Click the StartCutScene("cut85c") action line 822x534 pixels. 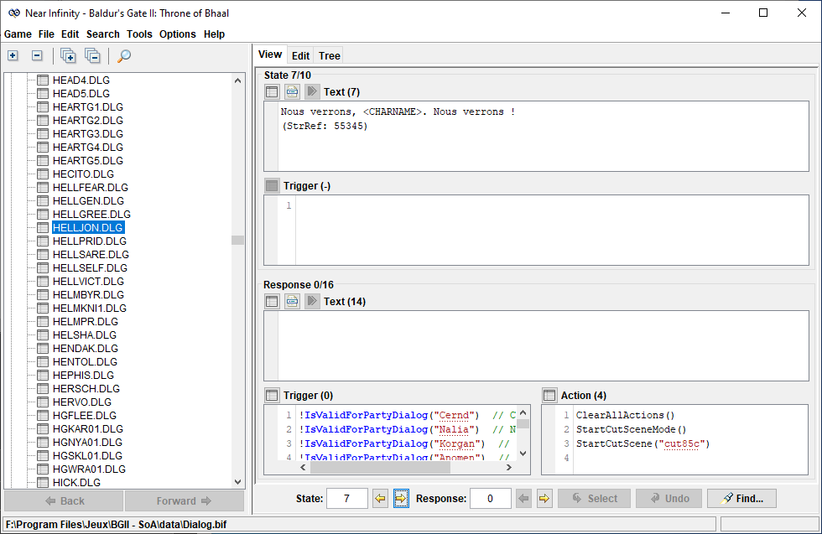643,443
